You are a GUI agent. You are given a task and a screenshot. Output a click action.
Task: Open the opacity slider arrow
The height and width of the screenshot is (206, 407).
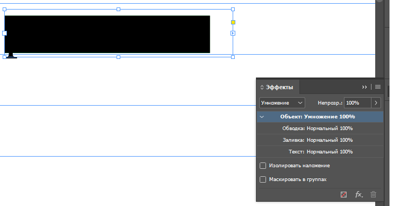click(x=376, y=103)
